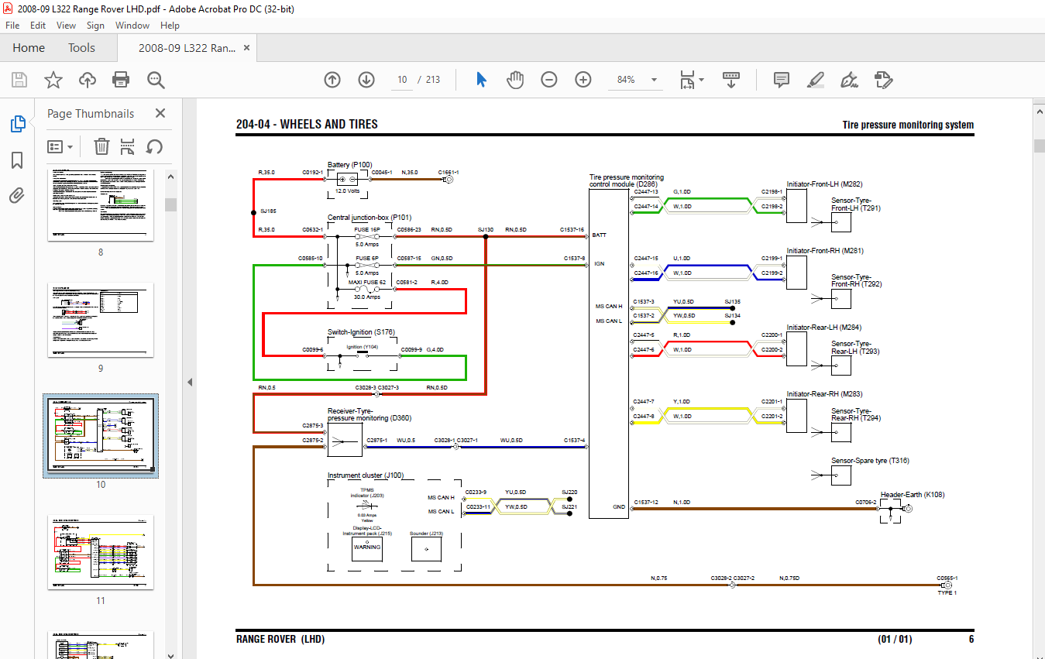The image size is (1045, 659).
Task: Go to next page arrow
Action: (x=366, y=80)
